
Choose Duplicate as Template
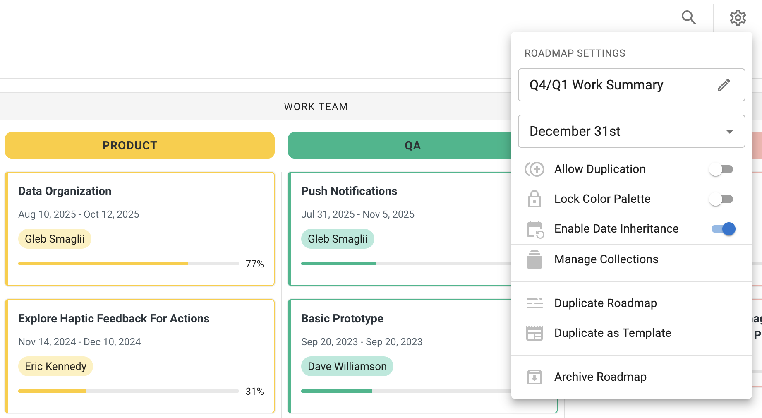[612, 333]
